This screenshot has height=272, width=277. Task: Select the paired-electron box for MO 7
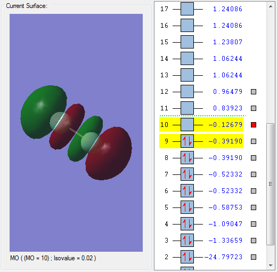click(187, 174)
